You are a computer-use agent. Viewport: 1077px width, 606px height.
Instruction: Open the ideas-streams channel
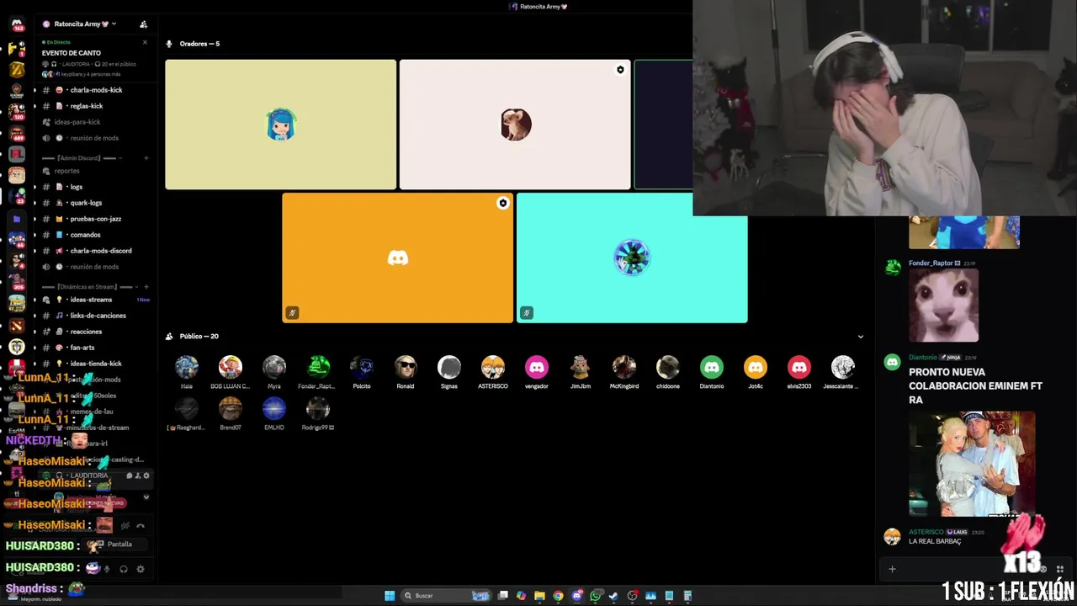(93, 300)
